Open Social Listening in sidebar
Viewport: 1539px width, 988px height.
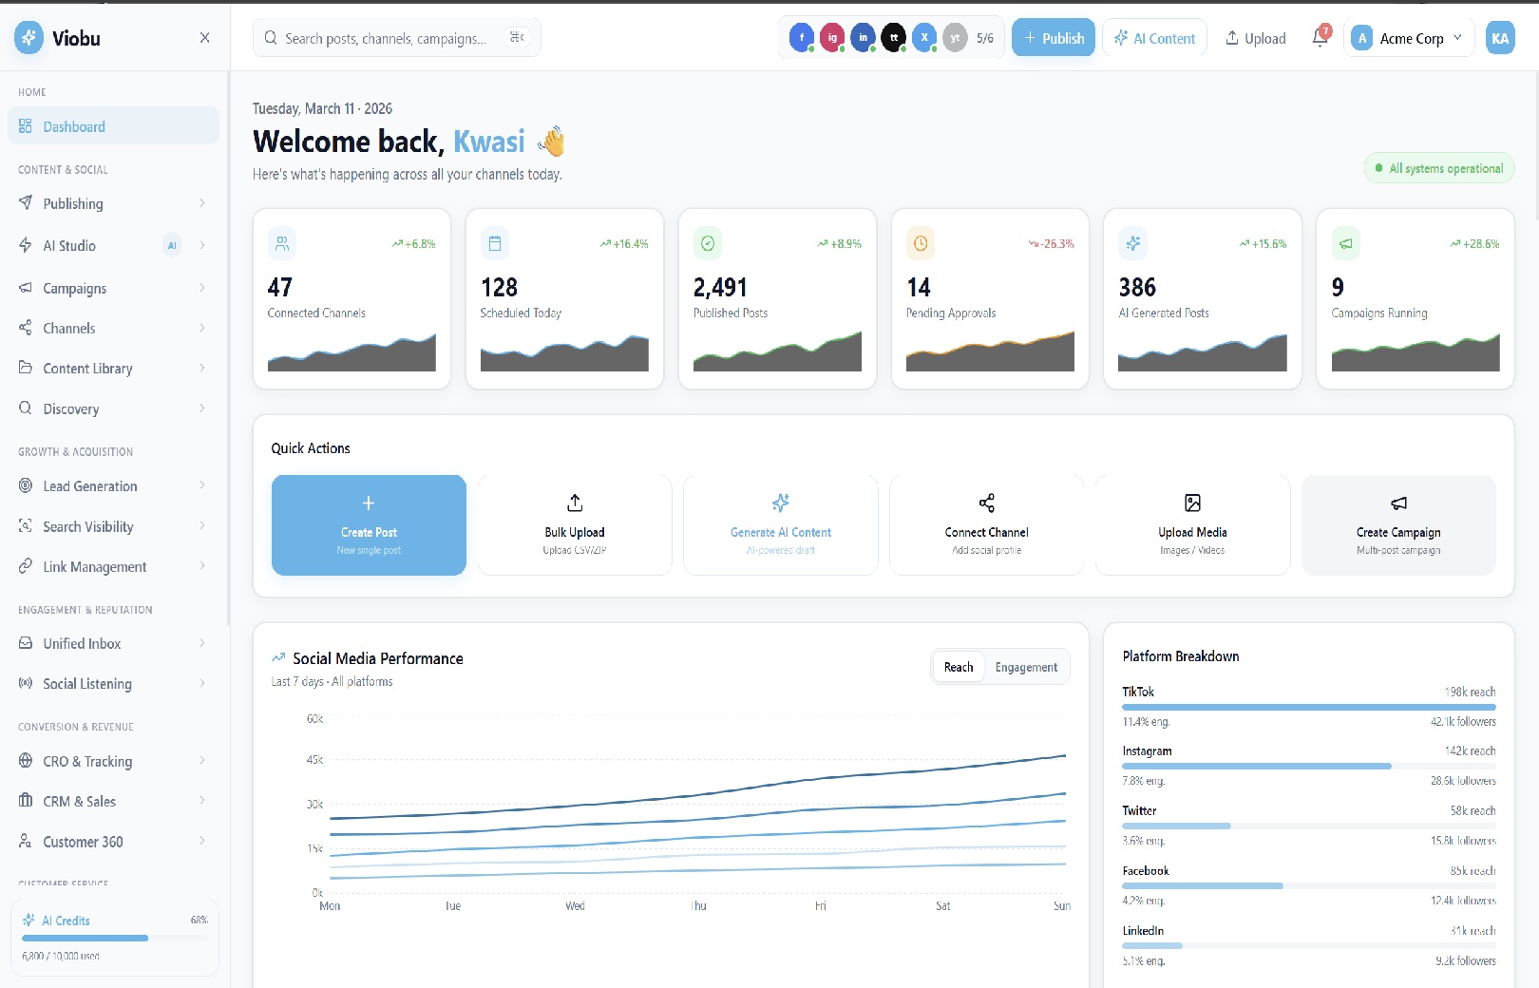click(113, 684)
